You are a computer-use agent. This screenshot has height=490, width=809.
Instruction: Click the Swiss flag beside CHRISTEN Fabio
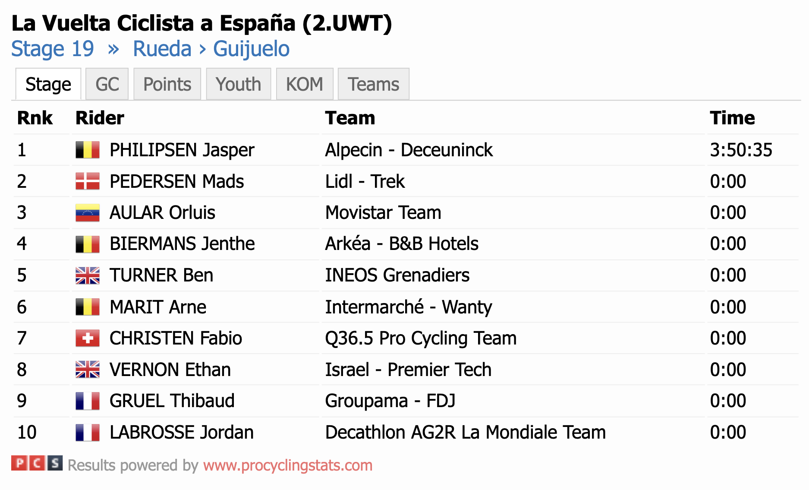88,338
